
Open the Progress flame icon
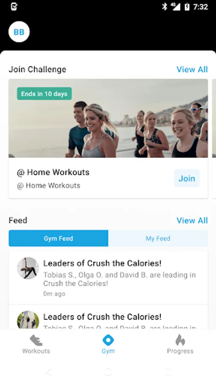(x=180, y=340)
